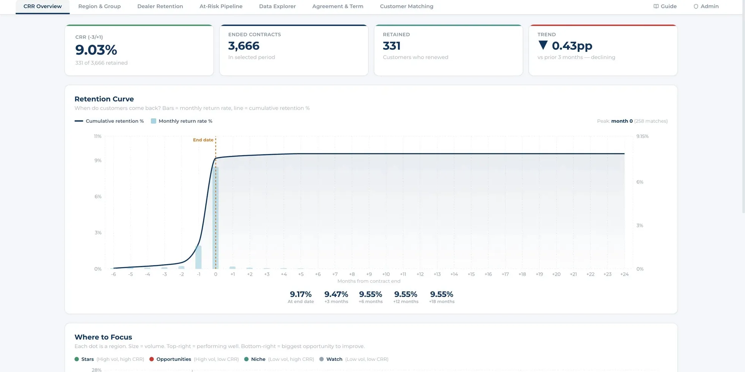Click the 9.55% +18 months value
The height and width of the screenshot is (372, 745).
click(x=442, y=294)
